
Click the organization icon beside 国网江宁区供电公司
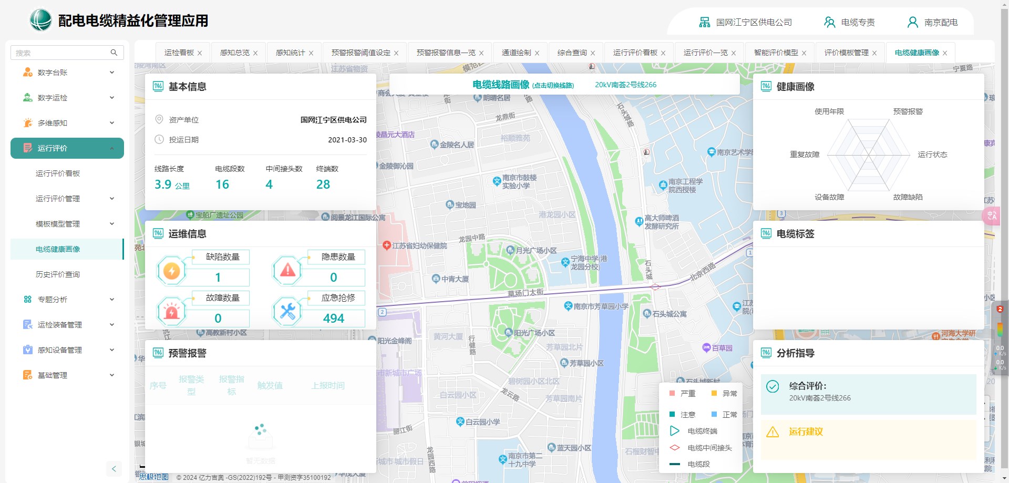(705, 22)
